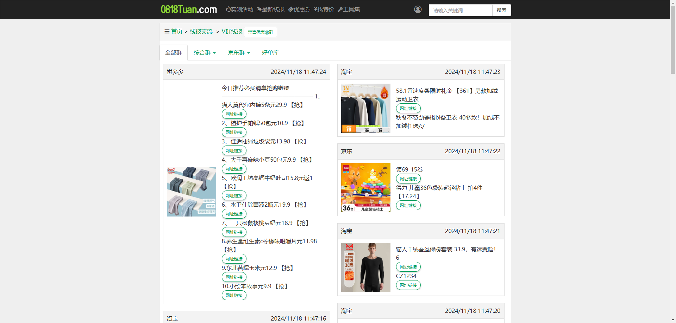676x323 pixels.
Task: Select the 好单库 tab
Action: 270,53
